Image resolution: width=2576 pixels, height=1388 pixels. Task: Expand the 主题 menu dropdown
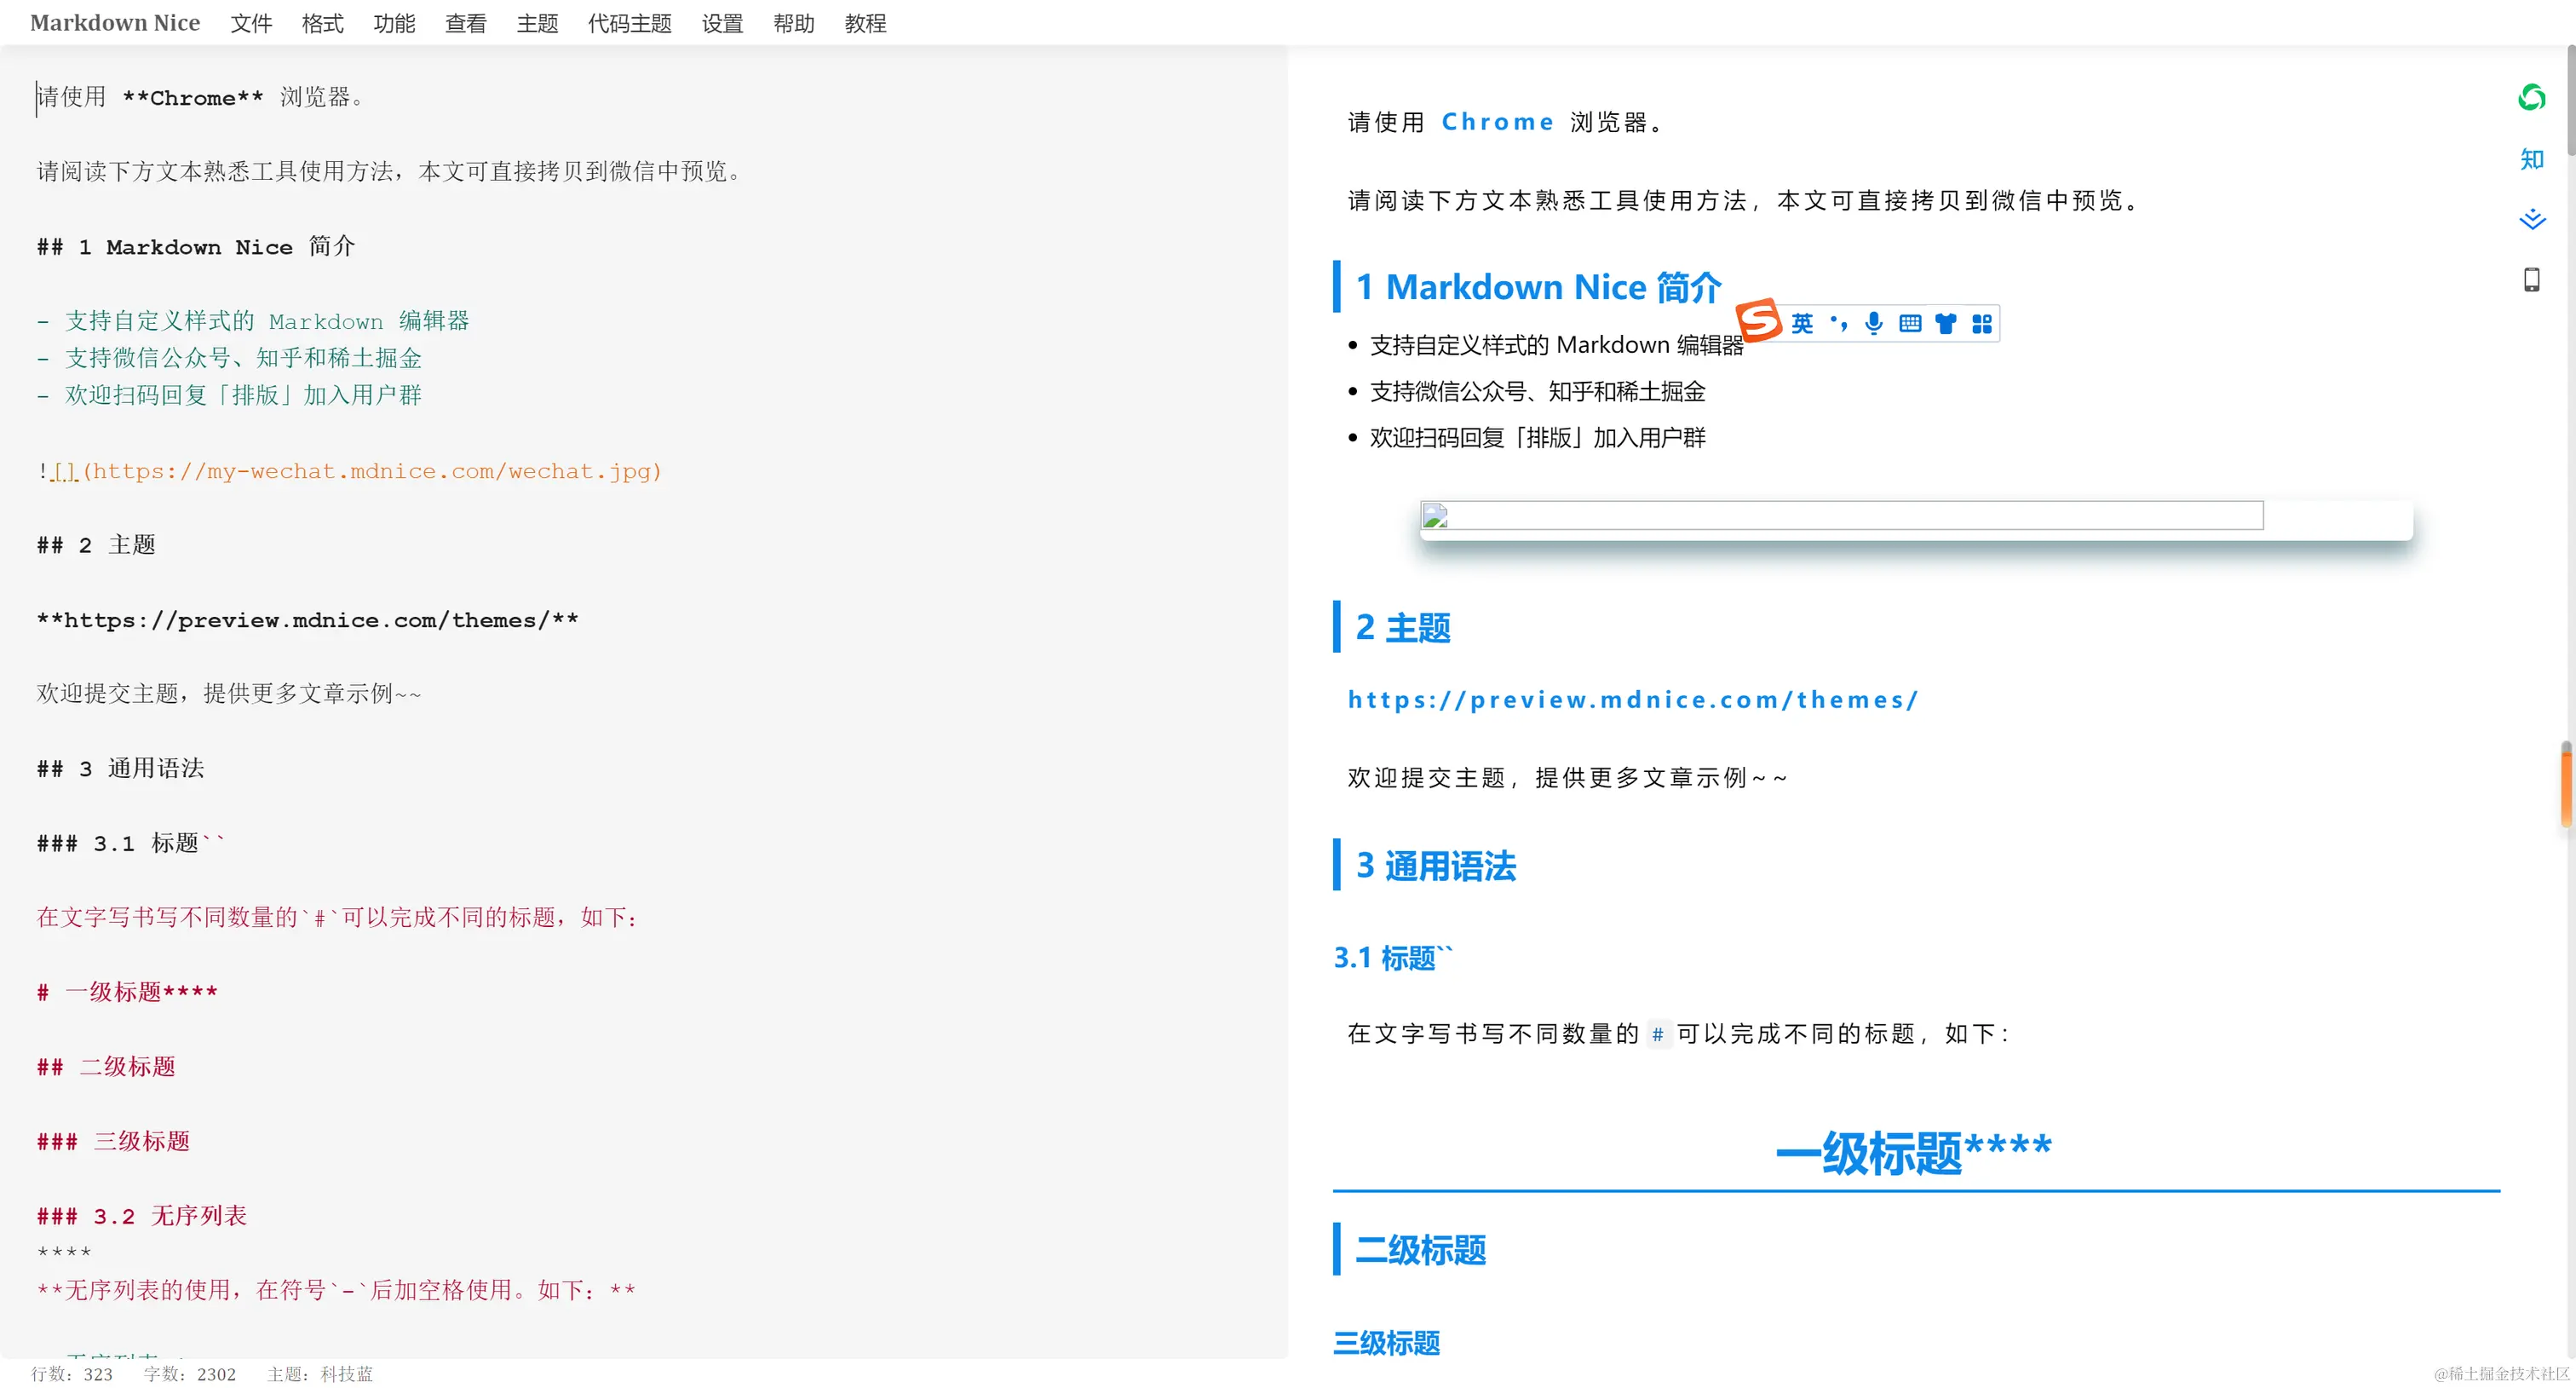pos(537,23)
